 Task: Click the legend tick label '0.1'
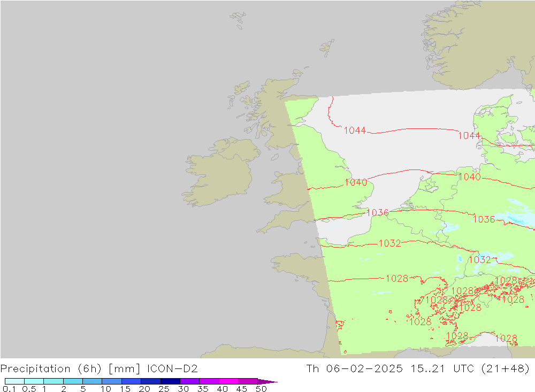(x=9, y=389)
